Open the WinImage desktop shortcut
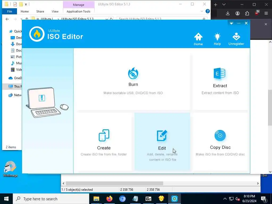 point(10,169)
